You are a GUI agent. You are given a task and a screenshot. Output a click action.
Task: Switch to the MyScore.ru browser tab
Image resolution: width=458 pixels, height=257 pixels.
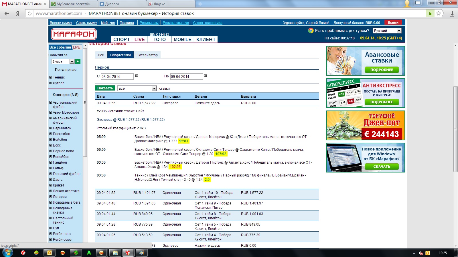tap(73, 4)
